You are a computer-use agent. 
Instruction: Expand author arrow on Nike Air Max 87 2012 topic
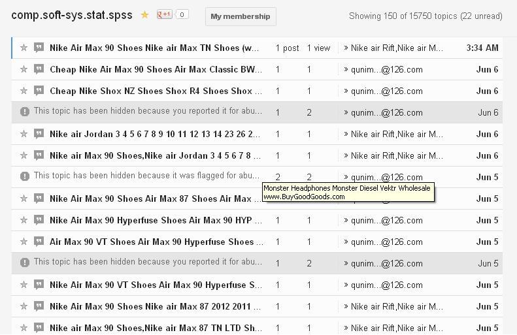[x=346, y=306]
